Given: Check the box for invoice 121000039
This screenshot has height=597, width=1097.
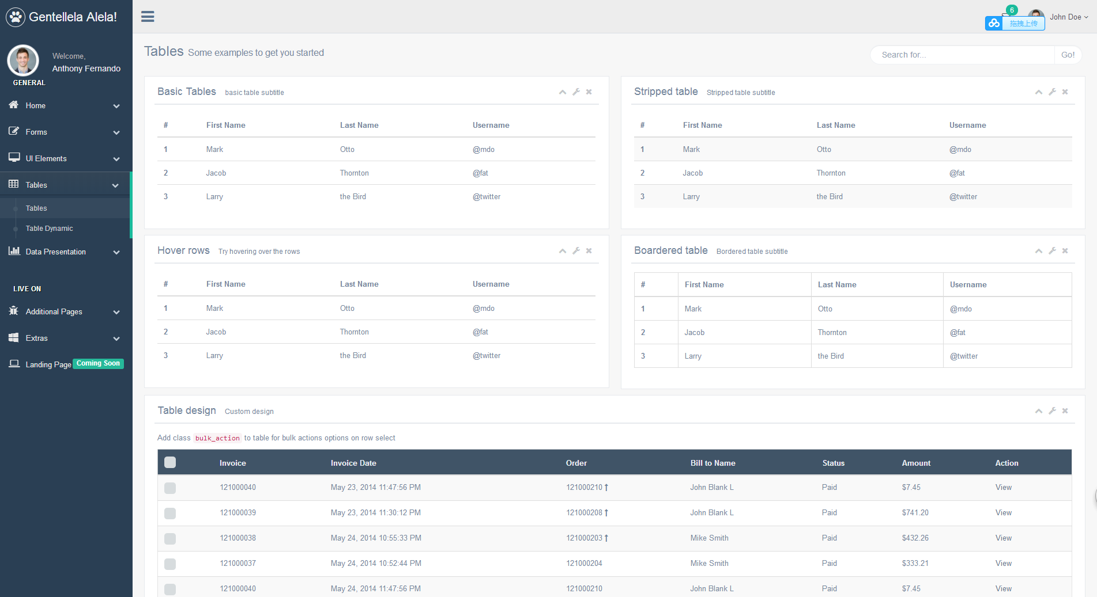Looking at the screenshot, I should tap(170, 513).
